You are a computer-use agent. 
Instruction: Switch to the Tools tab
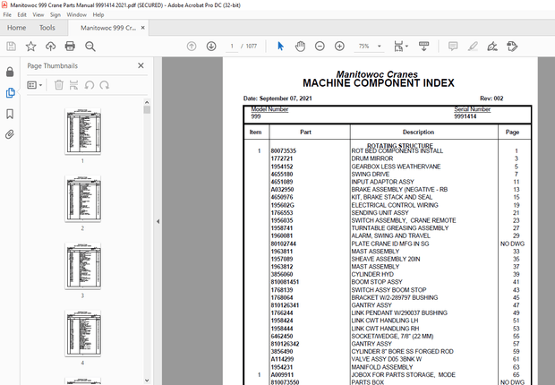point(47,28)
